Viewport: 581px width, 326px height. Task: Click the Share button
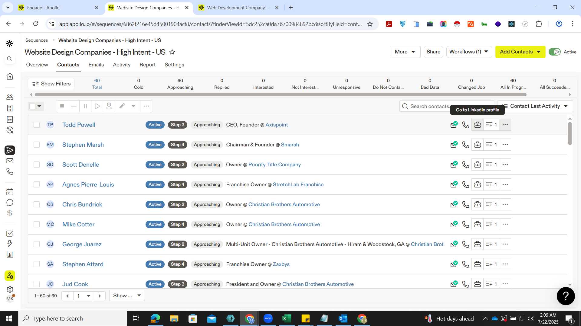433,52
